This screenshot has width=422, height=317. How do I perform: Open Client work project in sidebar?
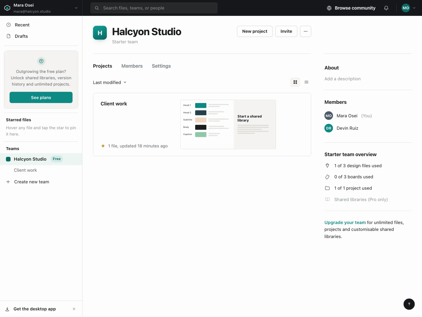coord(25,170)
